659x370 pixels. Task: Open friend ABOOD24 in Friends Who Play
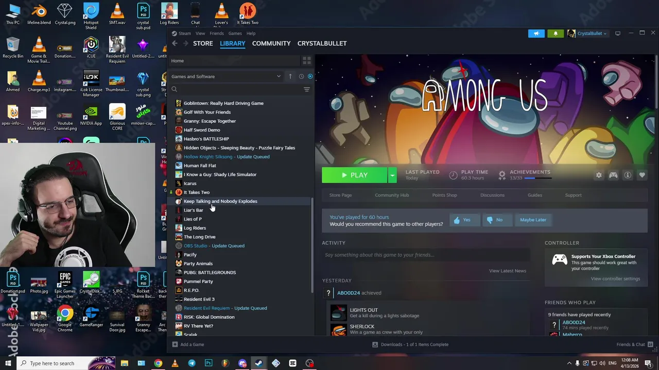coord(573,322)
